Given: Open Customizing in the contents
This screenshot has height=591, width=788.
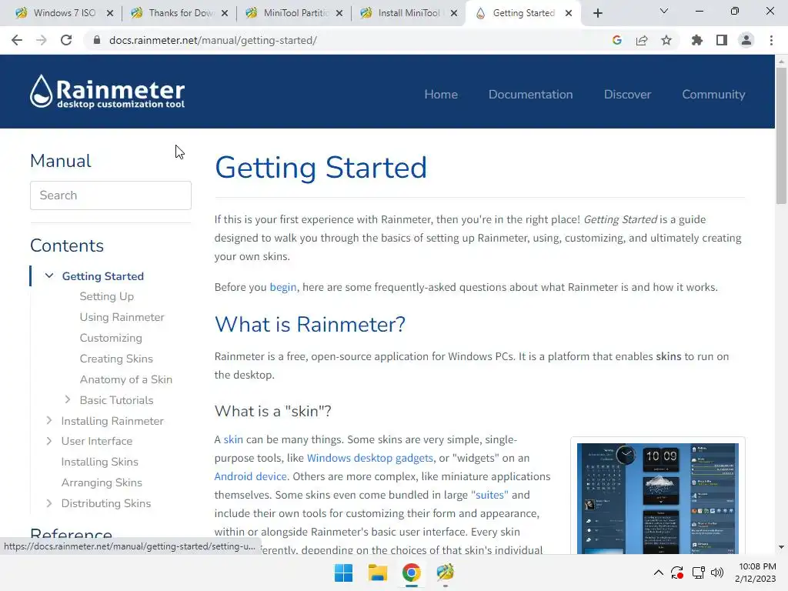Looking at the screenshot, I should (x=111, y=338).
